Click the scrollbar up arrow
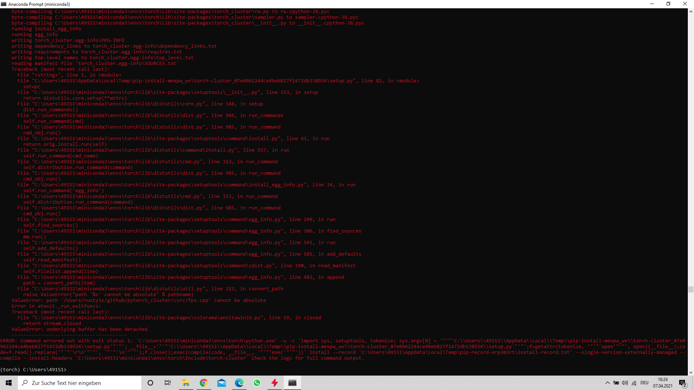The image size is (694, 390). click(691, 11)
